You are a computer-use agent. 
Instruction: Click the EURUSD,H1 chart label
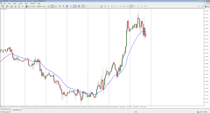click(x=4, y=9)
